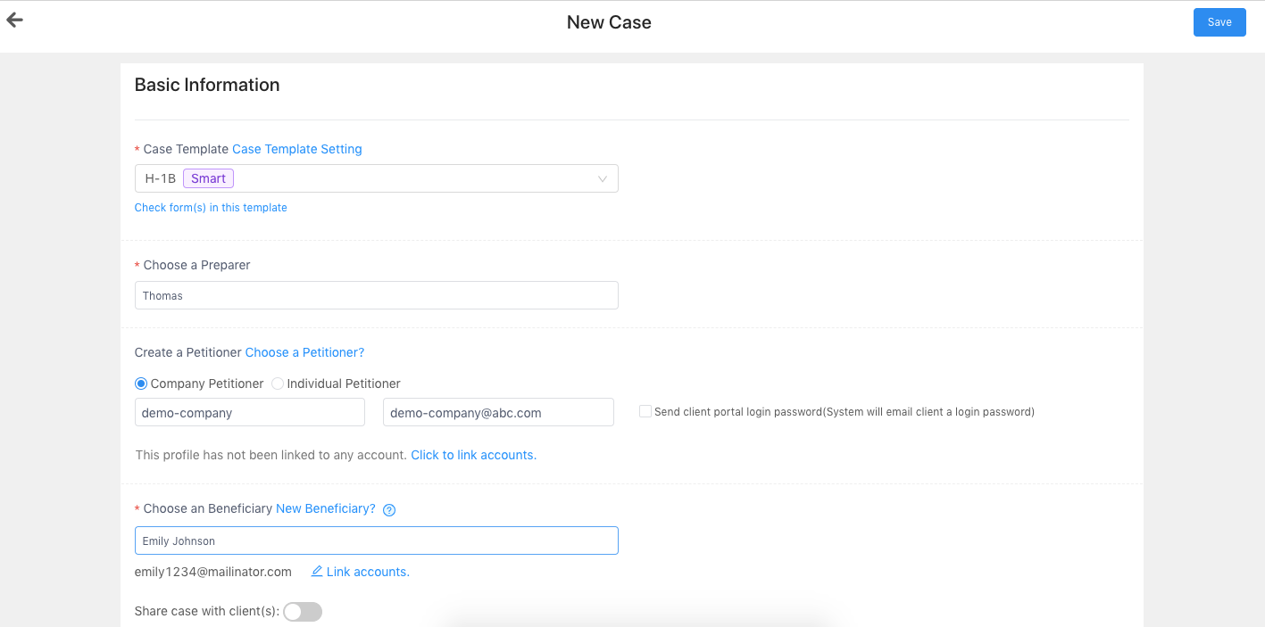Screen dimensions: 1265x627
Task: Open the Choose a Preparer field
Action: (376, 295)
